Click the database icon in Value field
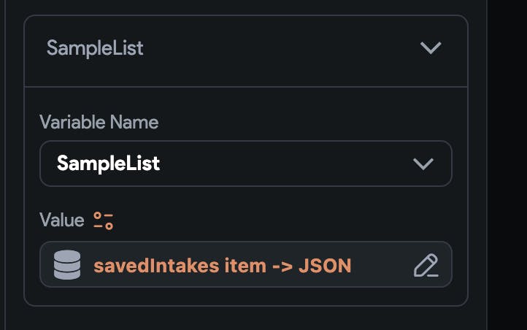This screenshot has width=527, height=330. 67,264
